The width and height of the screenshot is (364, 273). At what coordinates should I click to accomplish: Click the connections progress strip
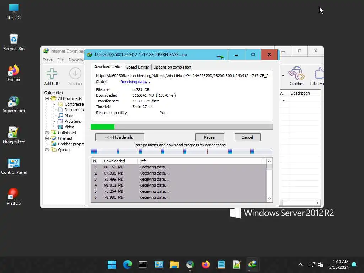[x=182, y=151]
